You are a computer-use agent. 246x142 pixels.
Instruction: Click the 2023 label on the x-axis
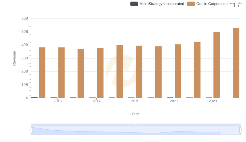point(213,101)
